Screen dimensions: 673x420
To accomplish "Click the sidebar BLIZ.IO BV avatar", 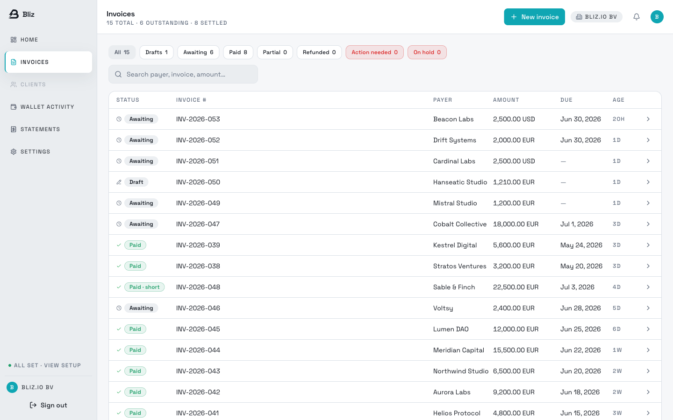I will [12, 387].
